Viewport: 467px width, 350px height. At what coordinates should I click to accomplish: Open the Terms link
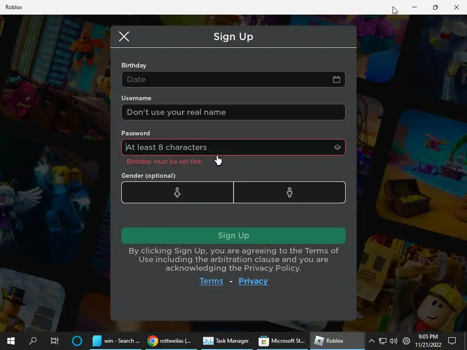coord(211,281)
